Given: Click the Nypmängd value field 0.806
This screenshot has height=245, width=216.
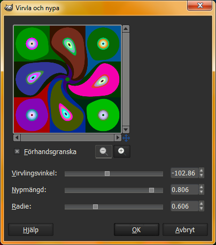Looking at the screenshot, I should point(184,189).
